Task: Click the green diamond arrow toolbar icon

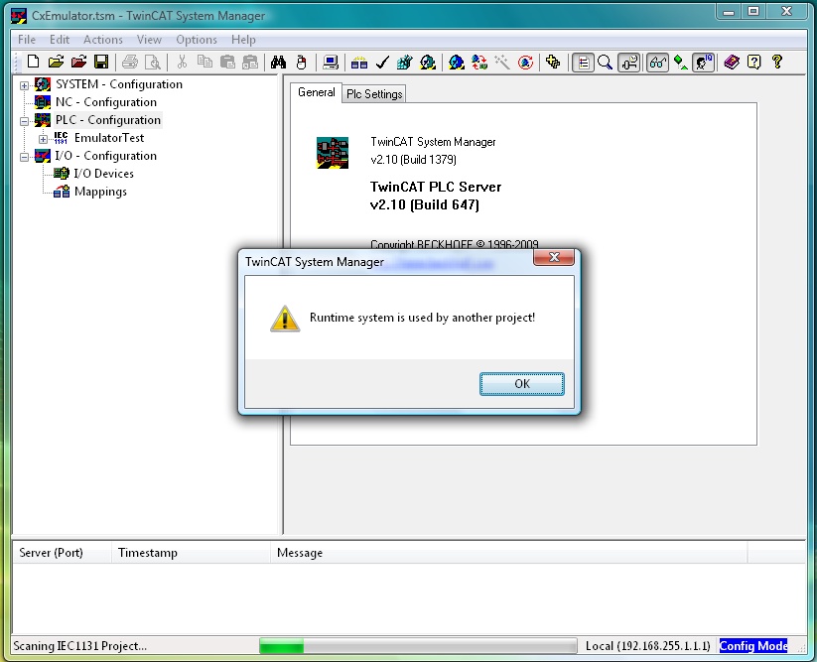Action: click(x=680, y=63)
